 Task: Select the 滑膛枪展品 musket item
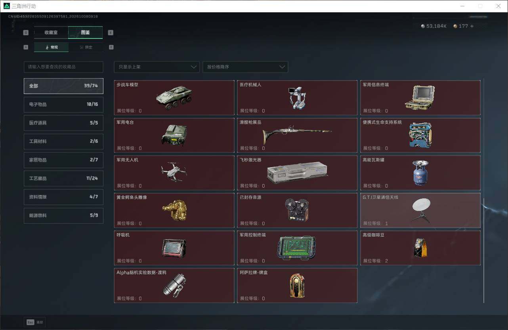coord(297,135)
